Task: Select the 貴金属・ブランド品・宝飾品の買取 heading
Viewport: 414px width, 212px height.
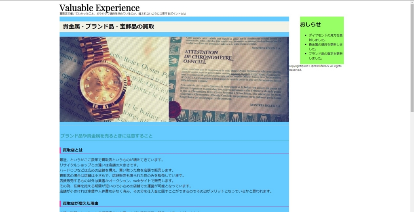Action: (x=108, y=27)
